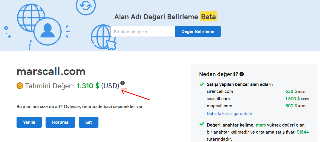The image size is (320, 142).
Task: Select mapcall.com in similar domains list
Action: [219, 106]
